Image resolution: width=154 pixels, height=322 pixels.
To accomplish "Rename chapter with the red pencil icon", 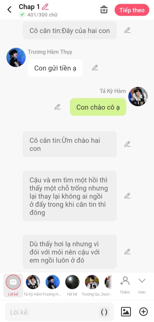I will point(45,7).
